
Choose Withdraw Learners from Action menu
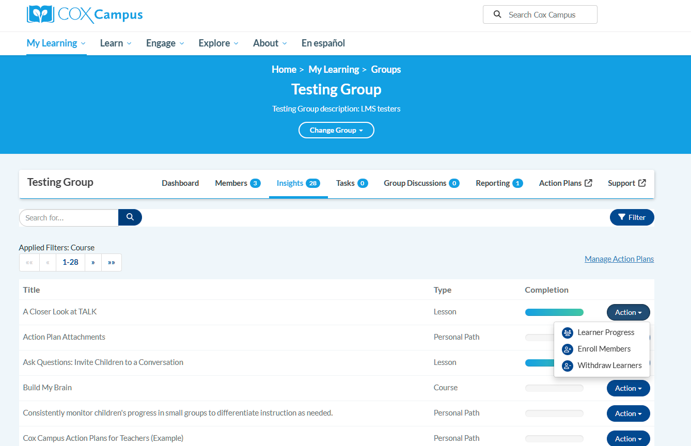(x=602, y=366)
